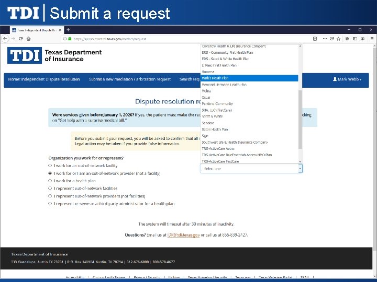Pick Scott & White in the list
The height and width of the screenshot is (282, 377).
(x=249, y=116)
